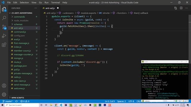The height and width of the screenshot is (107, 191).
Task: Click the Open Changes compare icon
Action: (175, 8)
